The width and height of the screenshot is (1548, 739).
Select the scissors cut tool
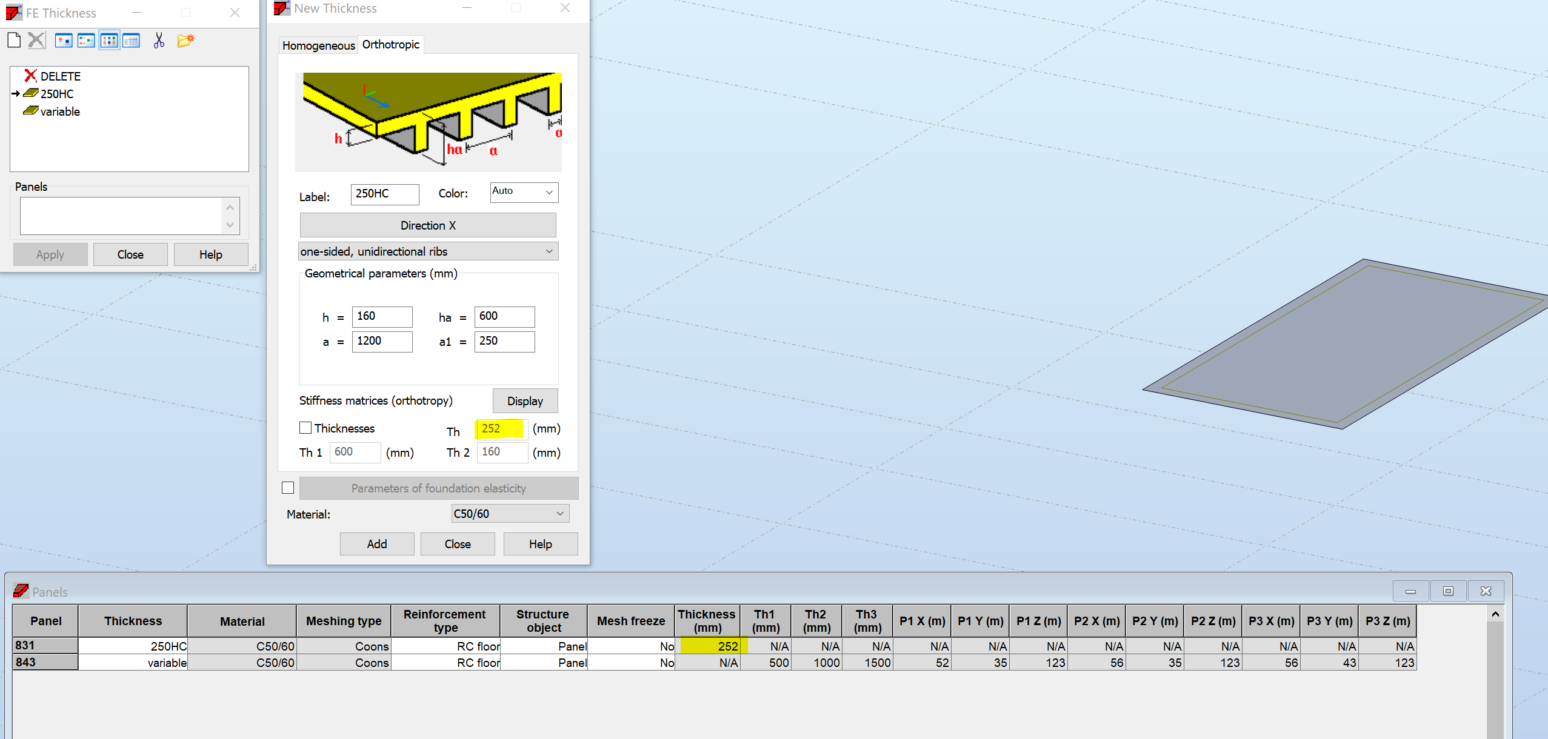158,40
